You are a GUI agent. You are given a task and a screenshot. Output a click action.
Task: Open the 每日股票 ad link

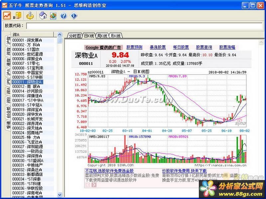pos(181,47)
